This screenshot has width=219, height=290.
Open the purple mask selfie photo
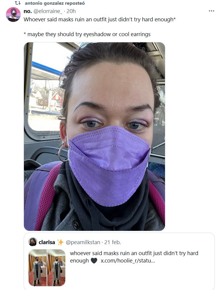[94, 136]
